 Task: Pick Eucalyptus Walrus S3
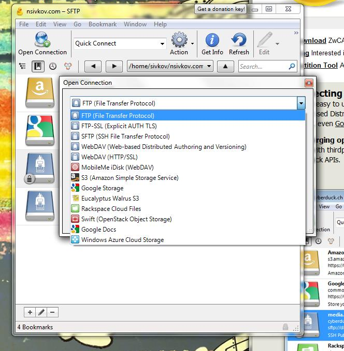click(188, 198)
